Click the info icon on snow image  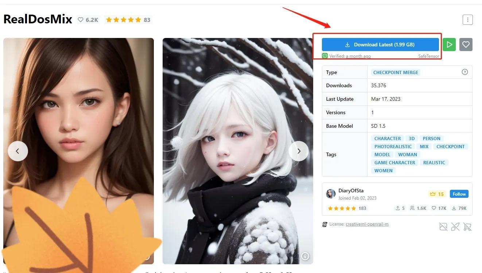coord(305,256)
